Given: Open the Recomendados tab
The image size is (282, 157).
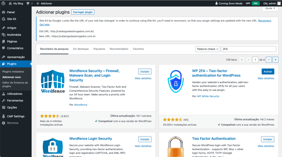Looking at the screenshot, I should point(119,49).
